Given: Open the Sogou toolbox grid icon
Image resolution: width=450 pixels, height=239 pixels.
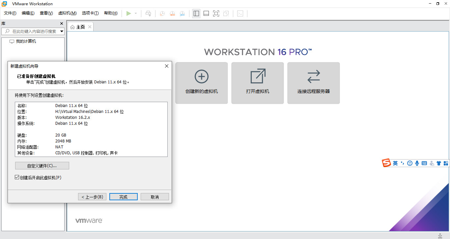Looking at the screenshot, I should 446,163.
